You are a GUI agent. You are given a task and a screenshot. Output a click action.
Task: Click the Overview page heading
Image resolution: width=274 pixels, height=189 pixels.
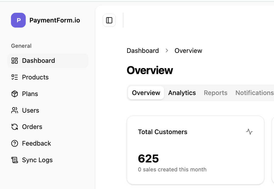pos(150,70)
